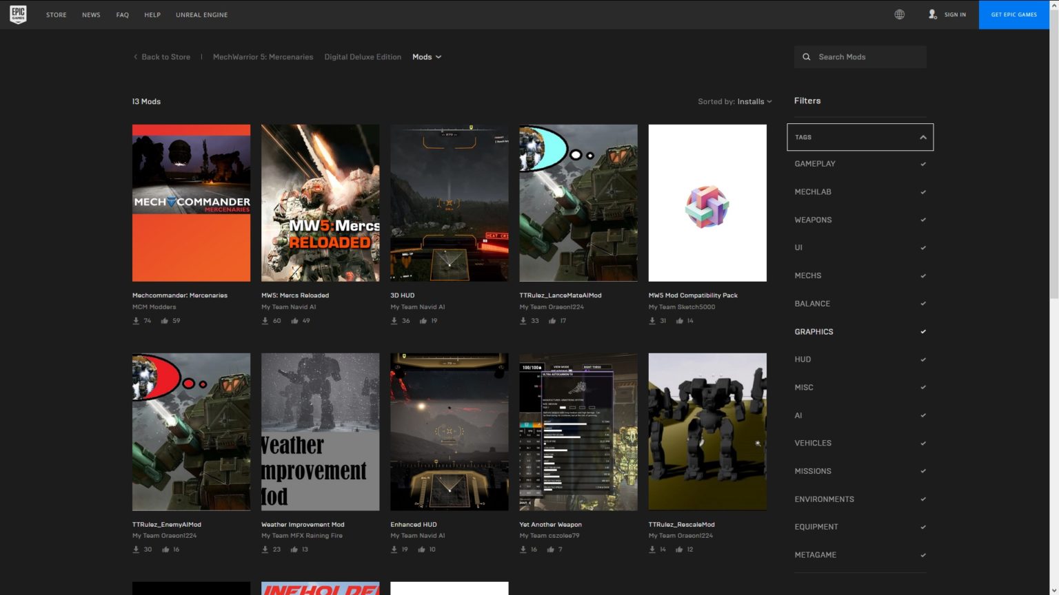Click the search magnifier icon

coord(807,57)
